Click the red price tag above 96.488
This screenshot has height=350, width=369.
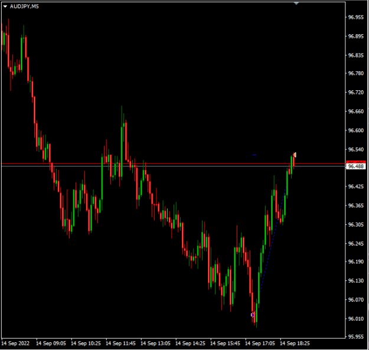click(x=356, y=162)
